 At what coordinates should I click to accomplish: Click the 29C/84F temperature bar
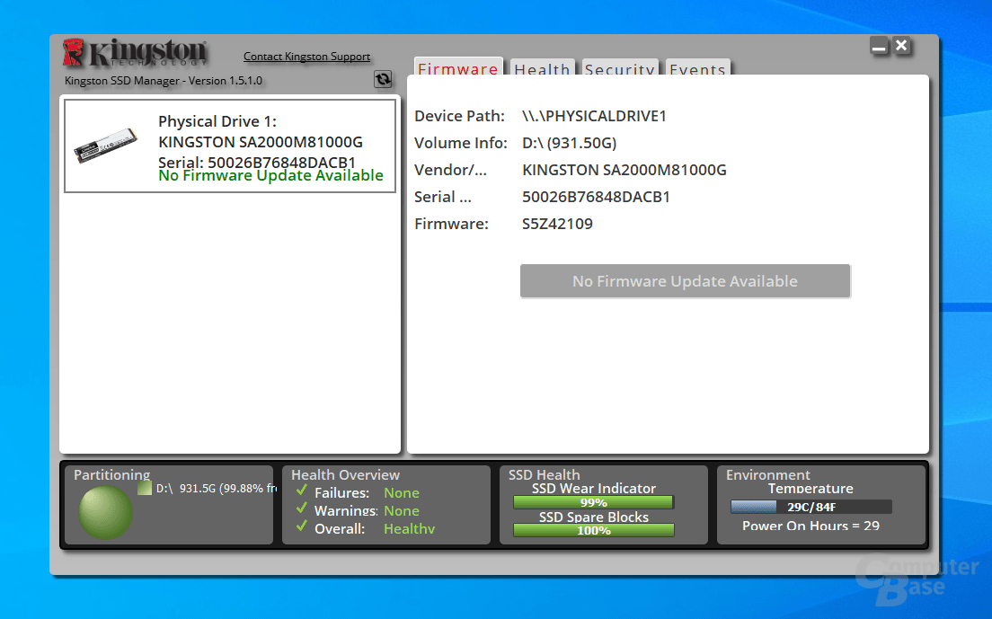pos(811,507)
